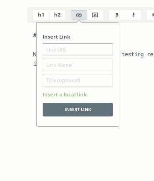
Task: Select the popup's pointer arrow under link icon
Action: (79, 21)
